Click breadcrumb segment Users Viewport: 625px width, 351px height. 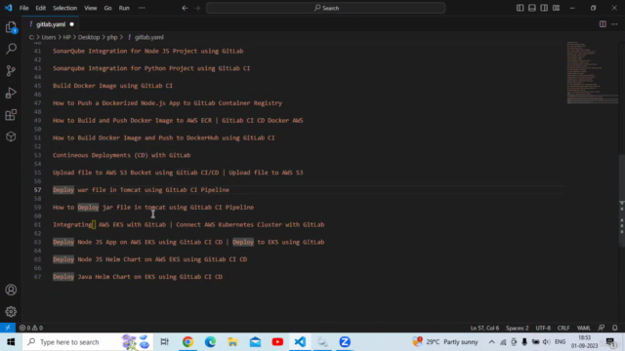(x=49, y=37)
